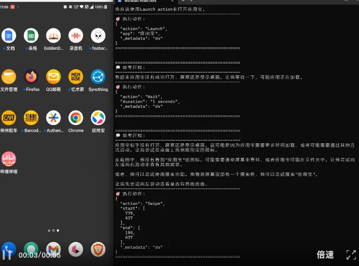Tap the Gmail icon in dock
Screen dimensions: 359x266
coord(53,249)
